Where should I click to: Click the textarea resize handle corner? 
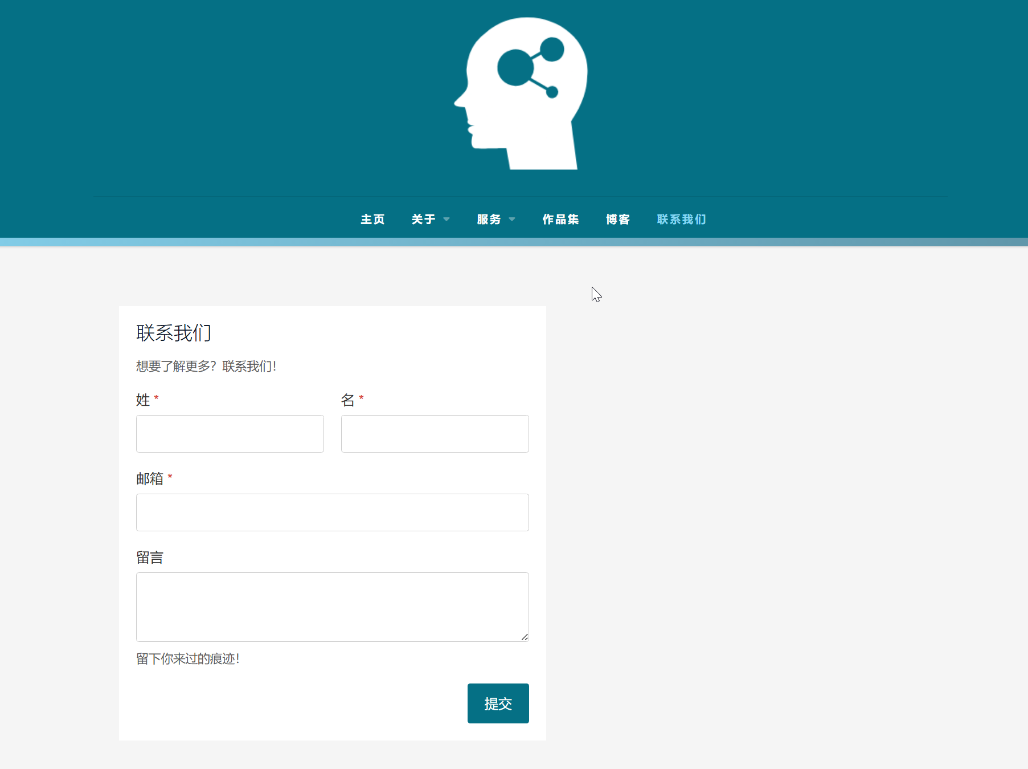525,637
